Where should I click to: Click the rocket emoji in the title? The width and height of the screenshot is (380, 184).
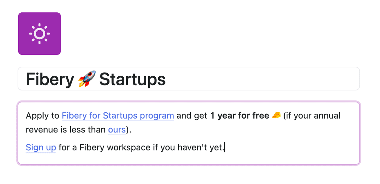click(x=86, y=79)
